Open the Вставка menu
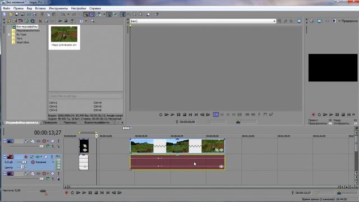This screenshot has height=202, width=359. [40, 8]
